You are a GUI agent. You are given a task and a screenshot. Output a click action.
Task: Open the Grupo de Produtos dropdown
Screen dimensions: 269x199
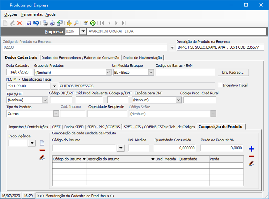click(108, 73)
